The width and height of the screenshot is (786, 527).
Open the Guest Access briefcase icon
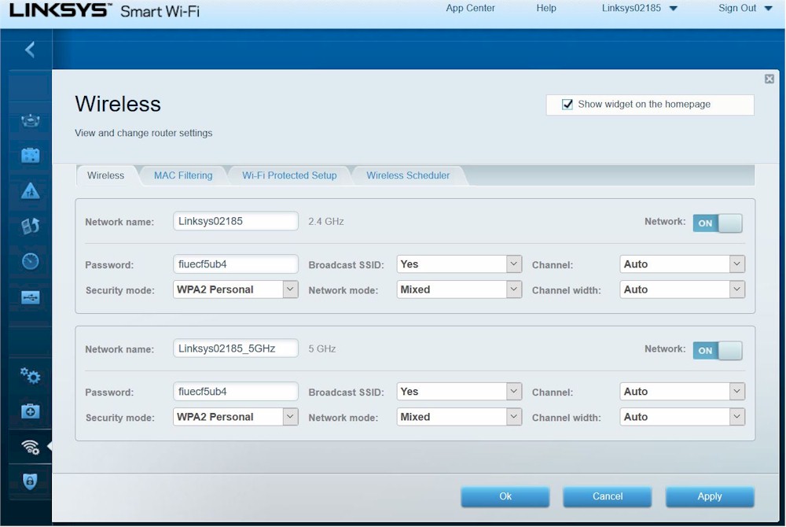[31, 156]
